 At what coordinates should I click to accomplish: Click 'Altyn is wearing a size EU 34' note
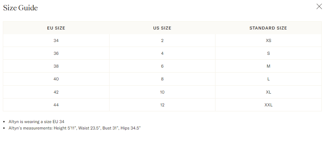point(36,122)
